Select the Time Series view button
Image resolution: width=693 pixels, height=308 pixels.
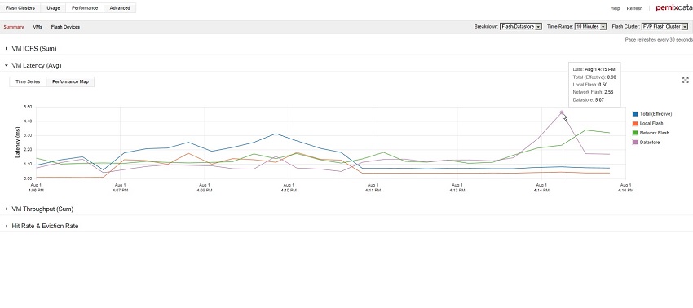(x=28, y=81)
